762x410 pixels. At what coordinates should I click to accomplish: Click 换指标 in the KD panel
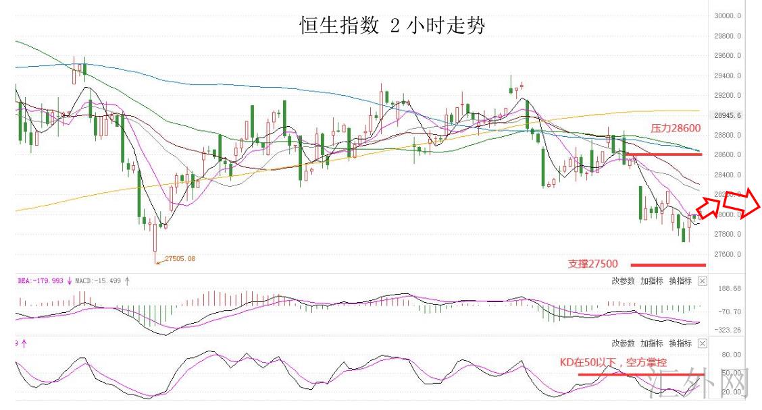tap(680, 343)
